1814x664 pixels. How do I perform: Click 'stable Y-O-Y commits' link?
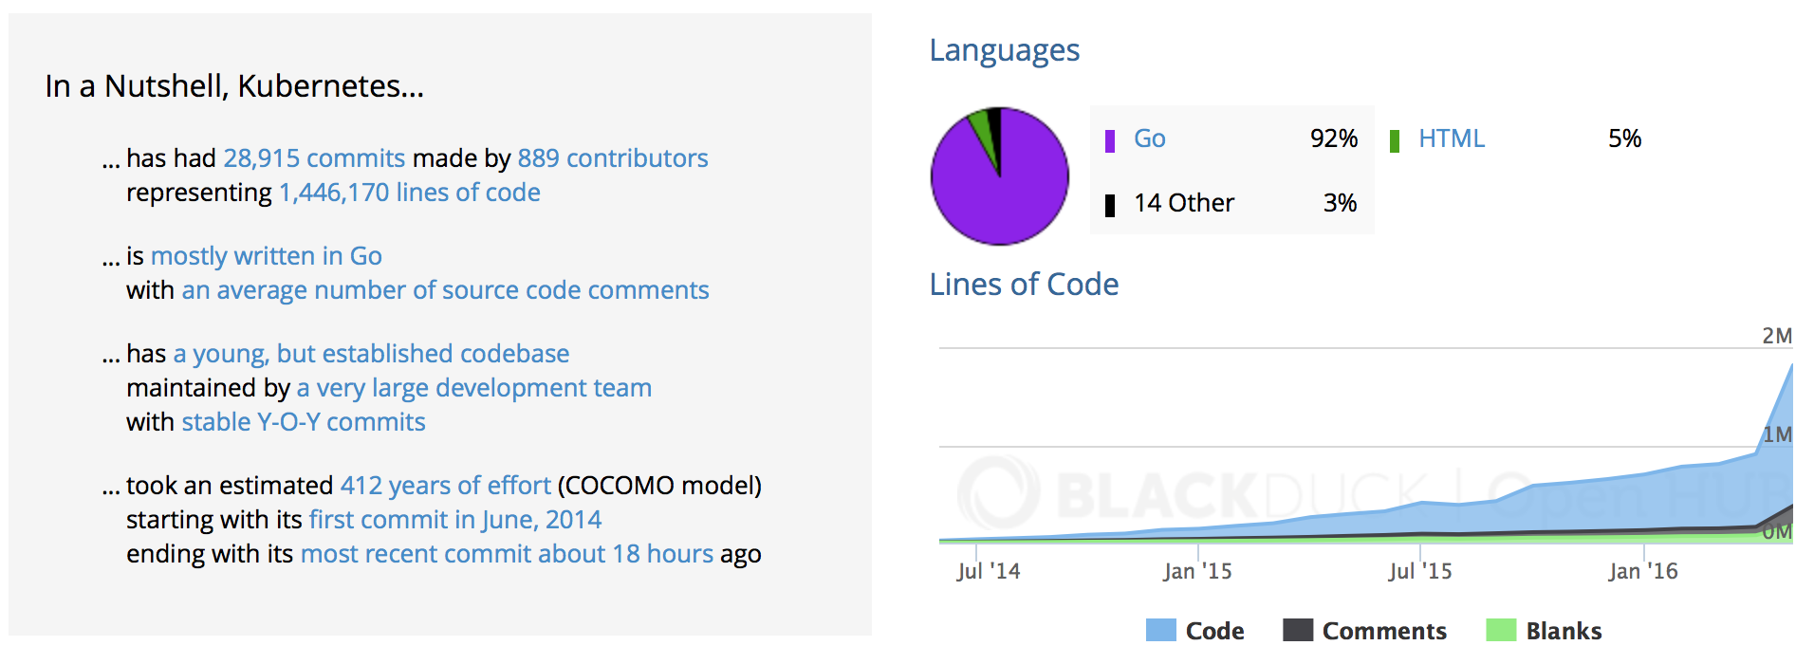pos(304,422)
